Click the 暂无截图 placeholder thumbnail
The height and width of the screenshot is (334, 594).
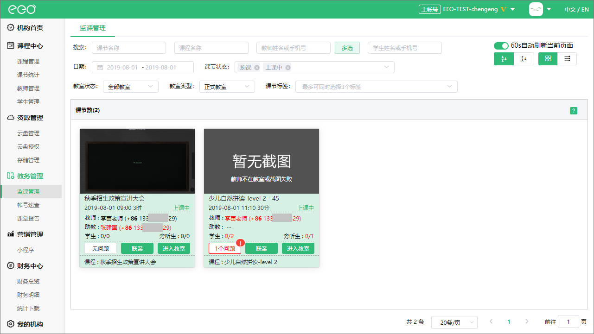tap(262, 161)
